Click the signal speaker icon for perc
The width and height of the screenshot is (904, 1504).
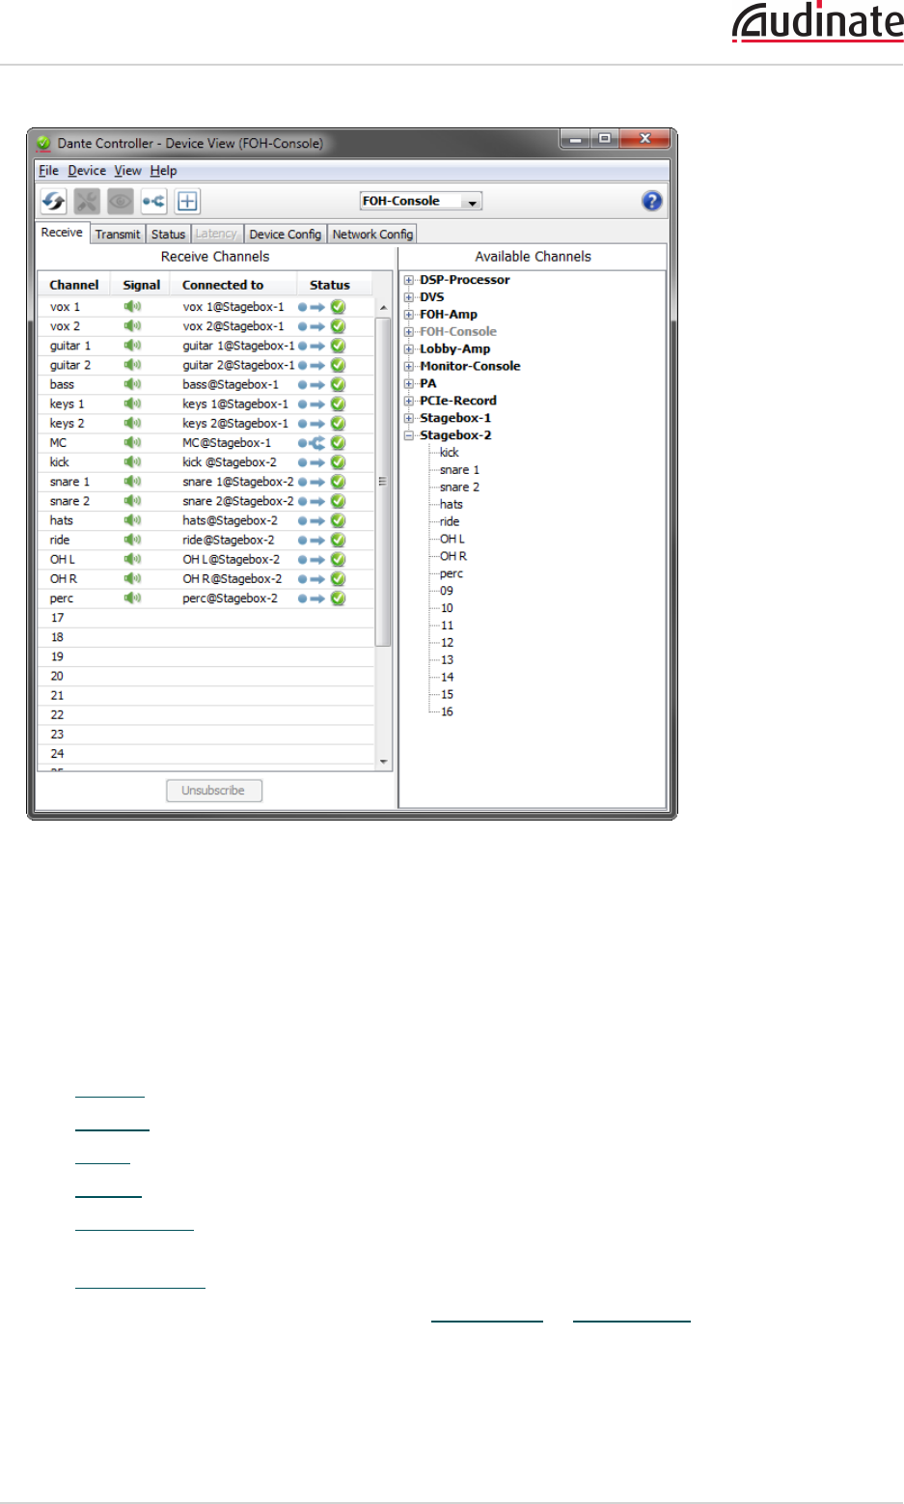click(132, 599)
